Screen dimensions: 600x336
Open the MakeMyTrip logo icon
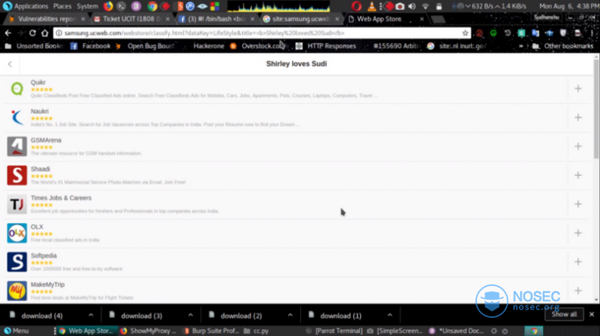pyautogui.click(x=17, y=290)
